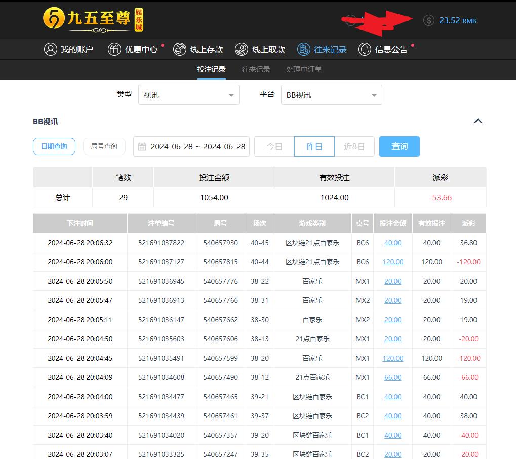Click the 信息公告 announcements bell icon
516x459 pixels.
365,49
